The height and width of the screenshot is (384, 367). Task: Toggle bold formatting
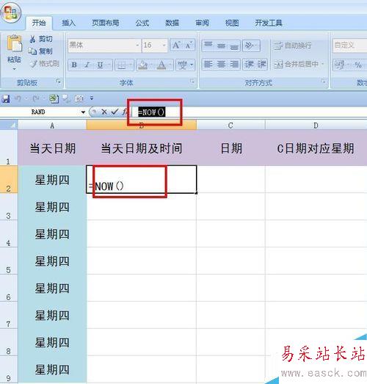point(74,65)
